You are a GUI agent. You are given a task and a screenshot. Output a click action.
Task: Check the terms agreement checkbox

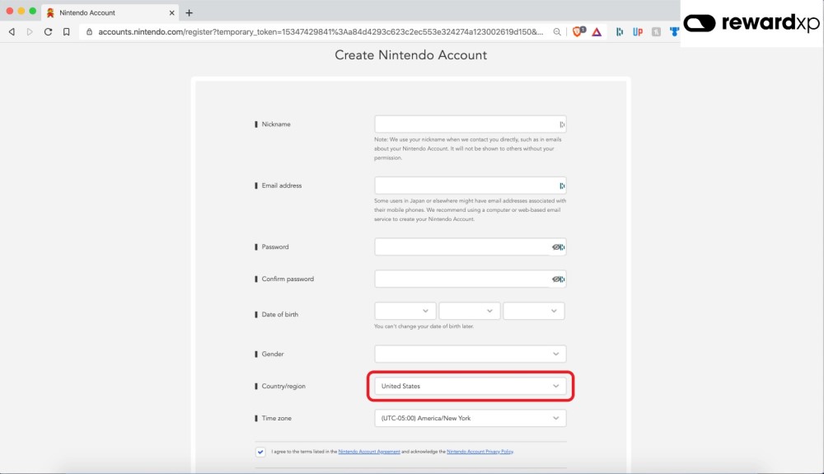(260, 452)
